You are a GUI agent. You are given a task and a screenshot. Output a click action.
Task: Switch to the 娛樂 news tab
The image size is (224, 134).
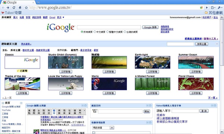59,112
